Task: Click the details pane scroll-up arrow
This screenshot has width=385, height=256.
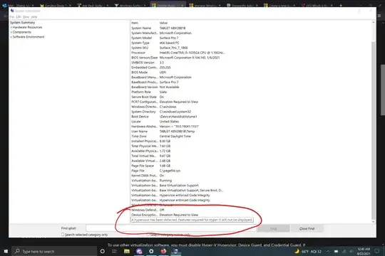Action: [x=373, y=22]
